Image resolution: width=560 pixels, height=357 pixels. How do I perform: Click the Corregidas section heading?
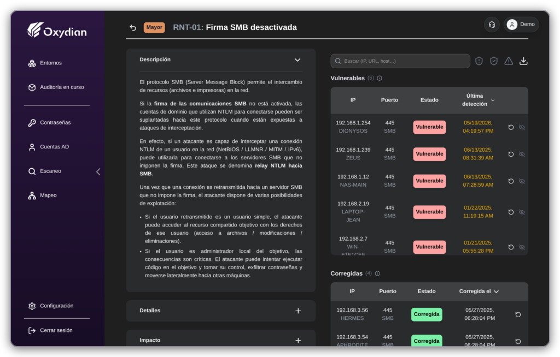pos(346,273)
